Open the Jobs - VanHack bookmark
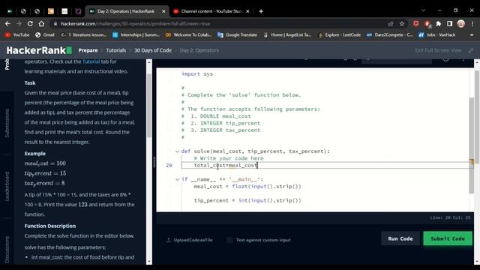Screen dimensions: 480x270 tap(436, 35)
